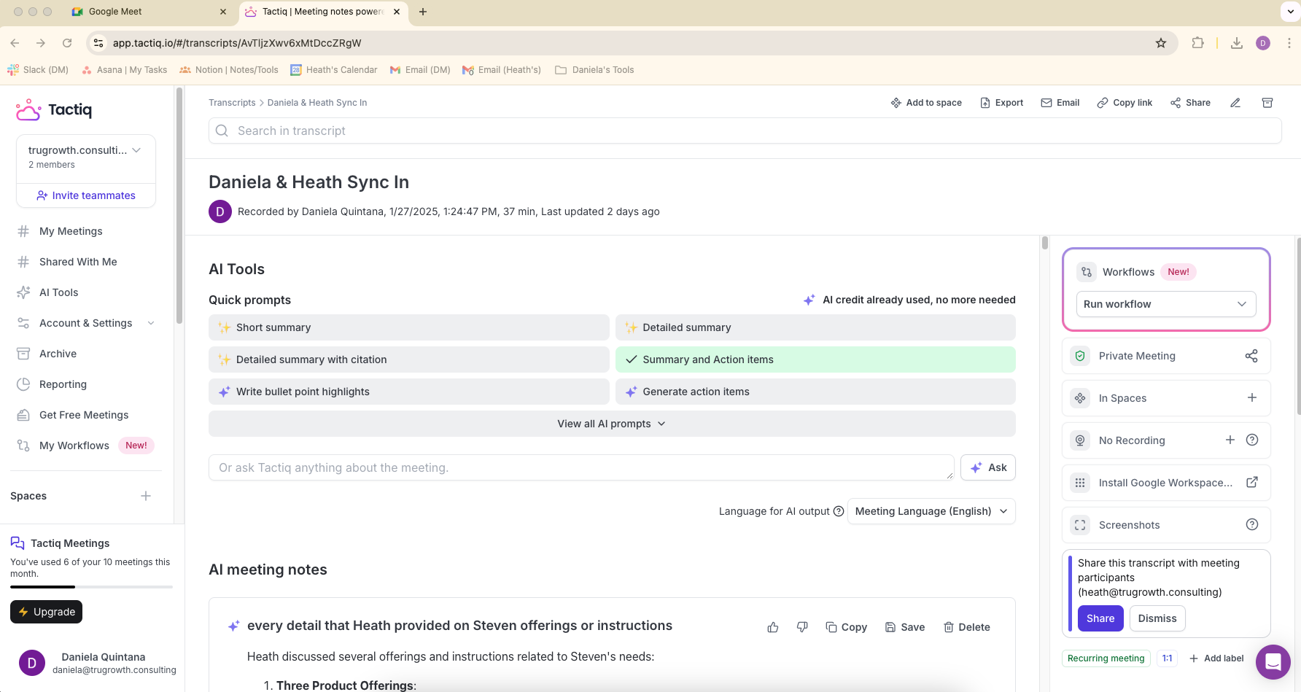Open external link for Install Google Workspace
1301x692 pixels.
1252,482
